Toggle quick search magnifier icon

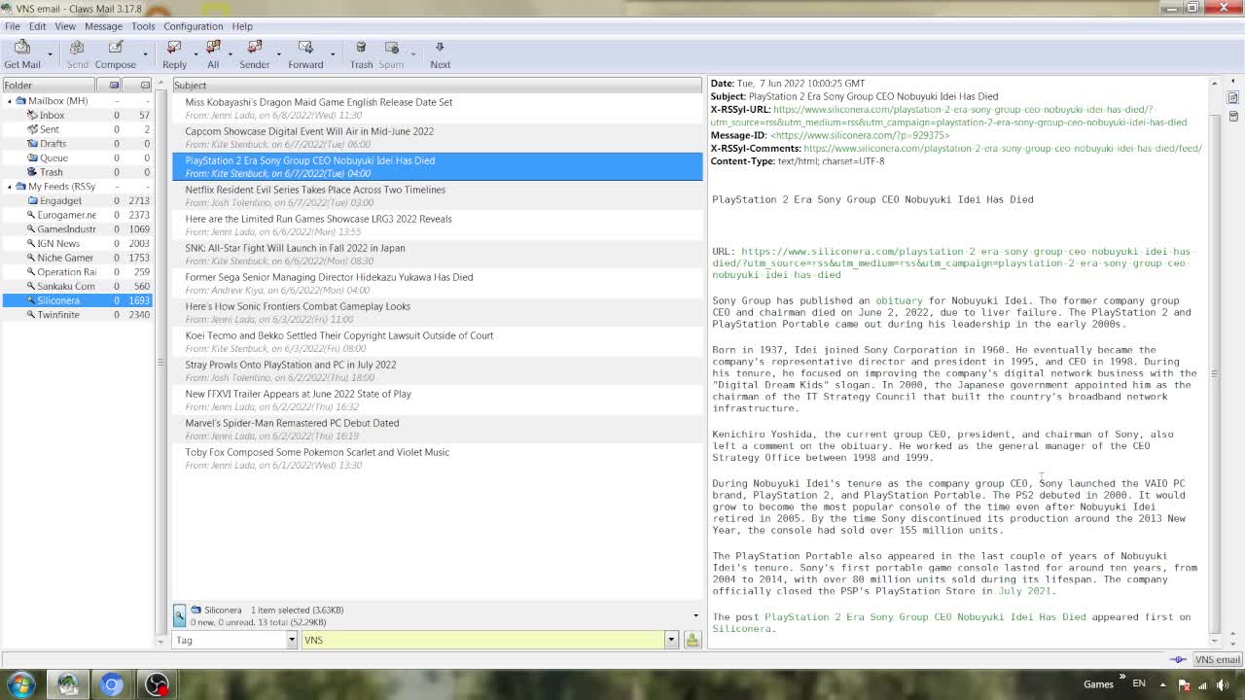coord(179,614)
